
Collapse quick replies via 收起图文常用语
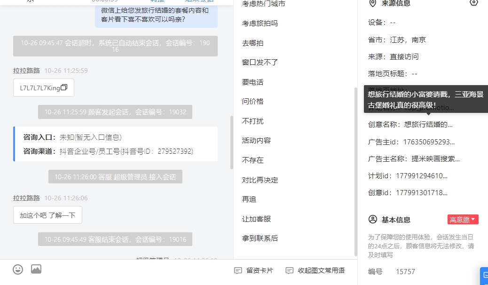(x=315, y=270)
